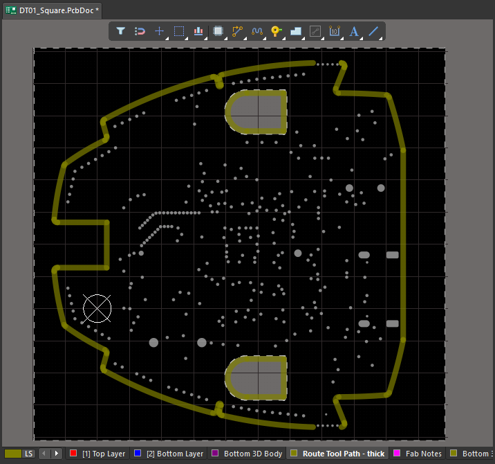The width and height of the screenshot is (495, 464).
Task: Expand the Place Via dropdown corner
Action: point(284,39)
